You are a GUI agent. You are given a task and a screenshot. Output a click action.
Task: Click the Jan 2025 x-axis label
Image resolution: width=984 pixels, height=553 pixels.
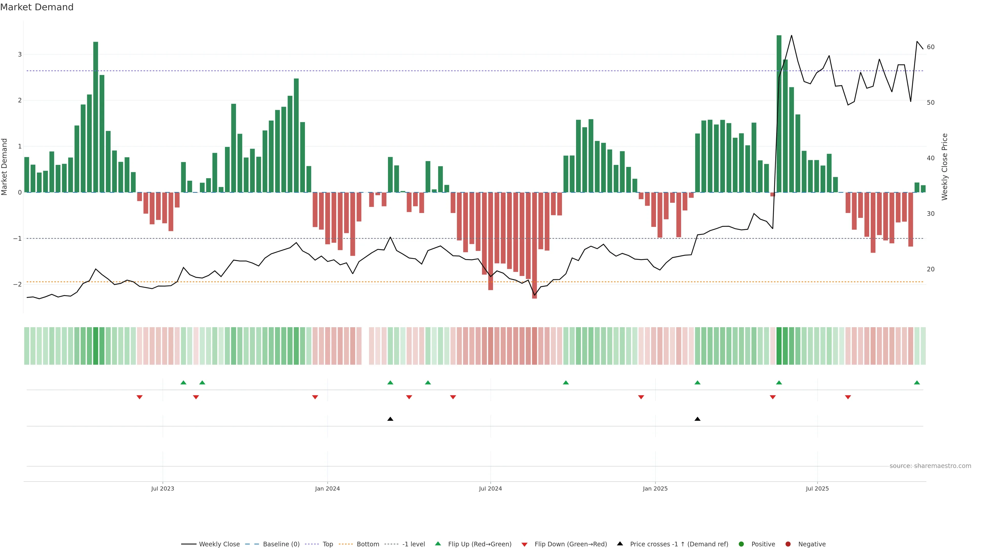point(655,488)
